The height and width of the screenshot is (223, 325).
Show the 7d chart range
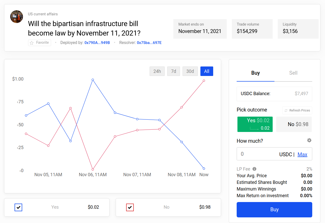pyautogui.click(x=174, y=71)
